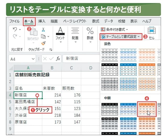Select the dark gray banded medium style
167x138 pixels.
coord(110,124)
